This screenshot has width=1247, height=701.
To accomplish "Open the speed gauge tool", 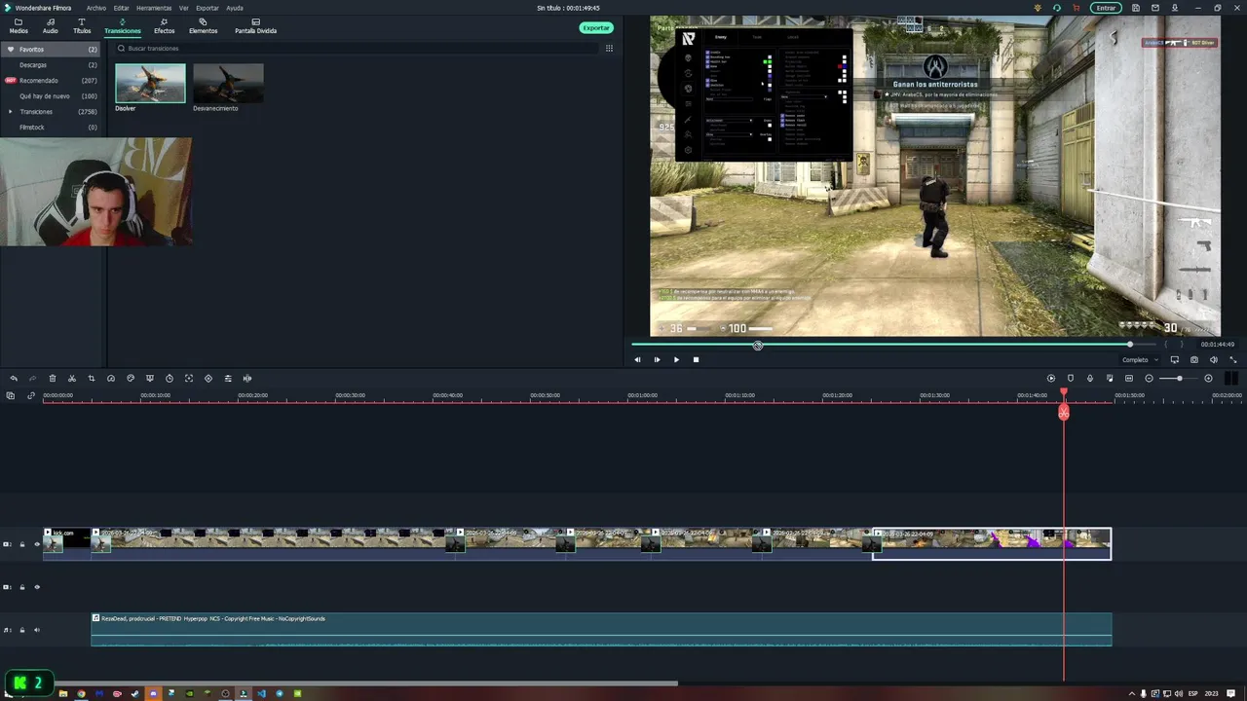I will 111,378.
